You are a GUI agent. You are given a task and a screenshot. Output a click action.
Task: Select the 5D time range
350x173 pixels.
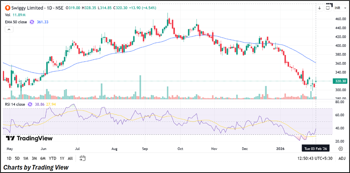coord(18,158)
